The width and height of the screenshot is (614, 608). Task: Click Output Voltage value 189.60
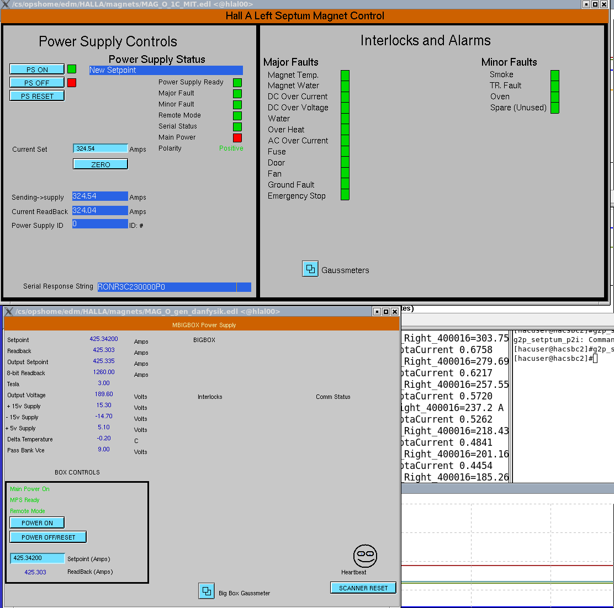pyautogui.click(x=104, y=394)
